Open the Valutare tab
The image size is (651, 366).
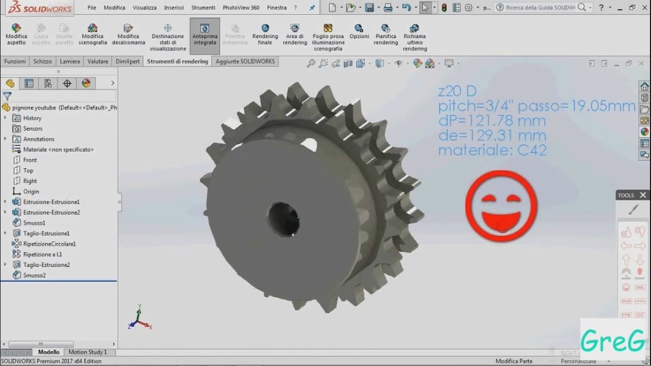click(98, 62)
